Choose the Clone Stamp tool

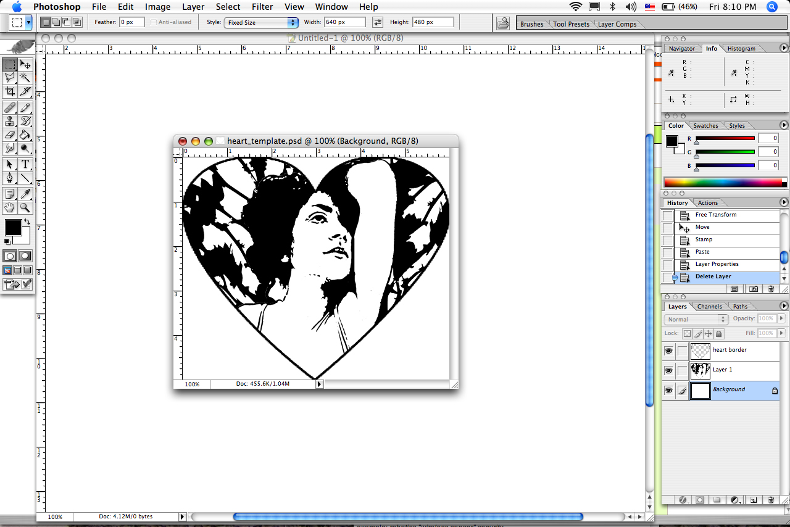pyautogui.click(x=10, y=121)
